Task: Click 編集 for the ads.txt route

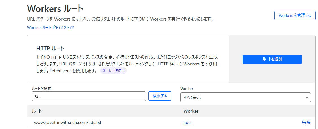Action: pyautogui.click(x=306, y=122)
